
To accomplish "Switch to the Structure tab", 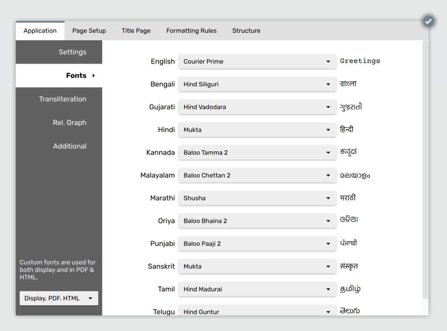I will [246, 31].
